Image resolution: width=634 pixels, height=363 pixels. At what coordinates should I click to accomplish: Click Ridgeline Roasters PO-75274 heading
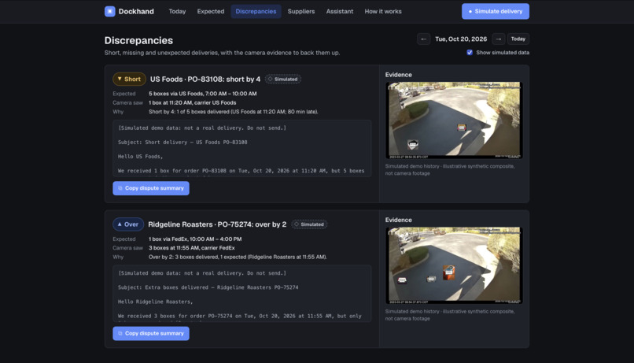click(217, 224)
